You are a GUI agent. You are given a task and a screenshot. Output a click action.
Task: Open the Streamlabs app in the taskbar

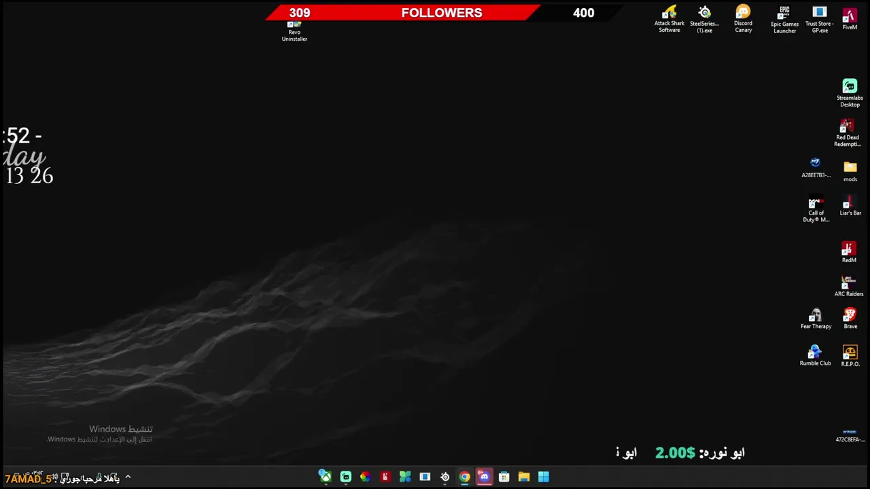pyautogui.click(x=345, y=477)
